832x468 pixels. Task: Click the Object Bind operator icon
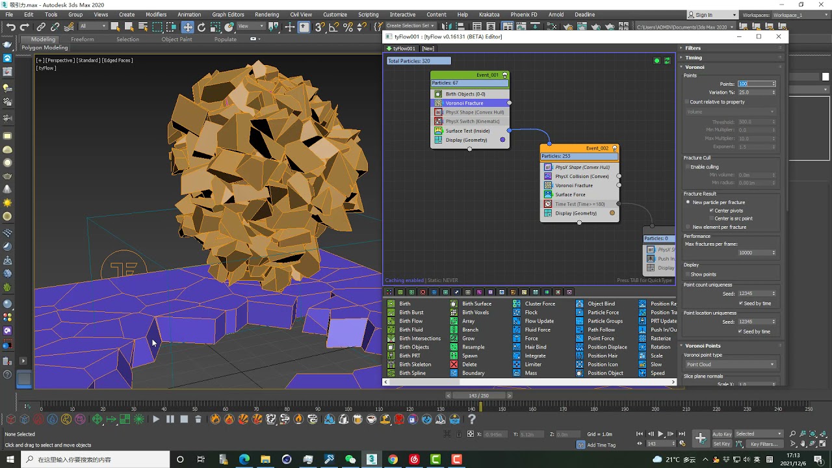click(580, 304)
